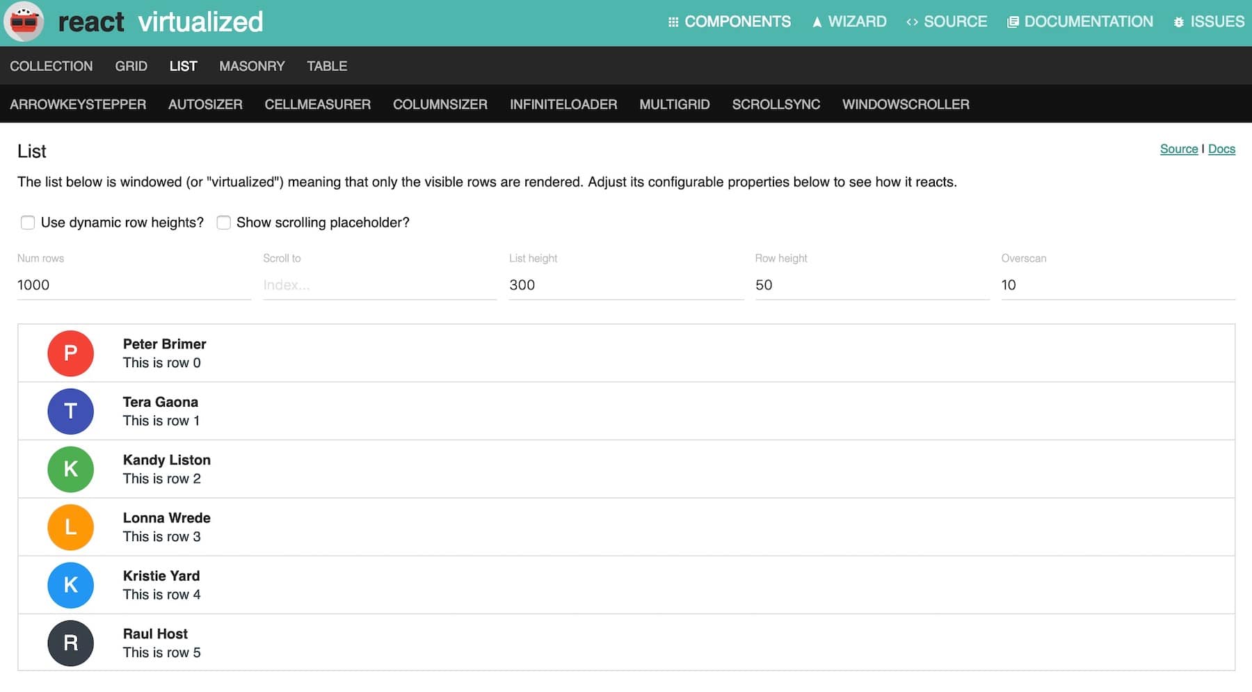Viewport: 1252px width, 692px height.
Task: Switch to the MASONRY tab
Action: pos(252,66)
